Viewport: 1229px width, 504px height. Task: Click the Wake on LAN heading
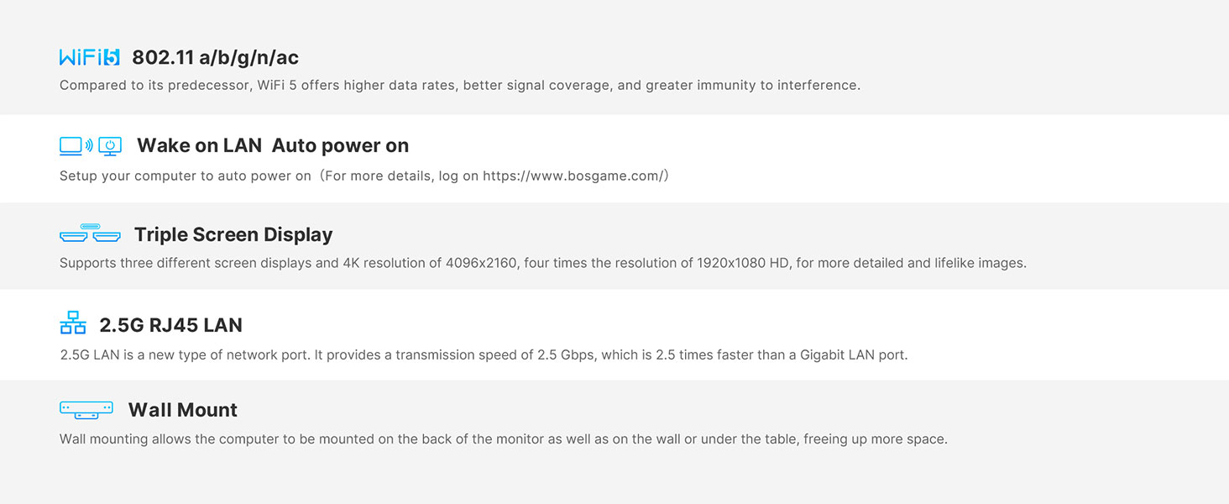[x=200, y=145]
